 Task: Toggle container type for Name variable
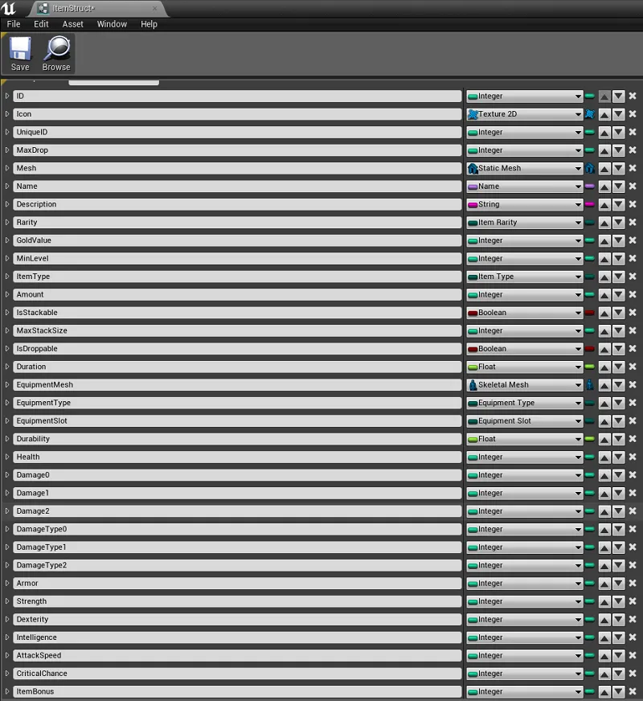590,187
